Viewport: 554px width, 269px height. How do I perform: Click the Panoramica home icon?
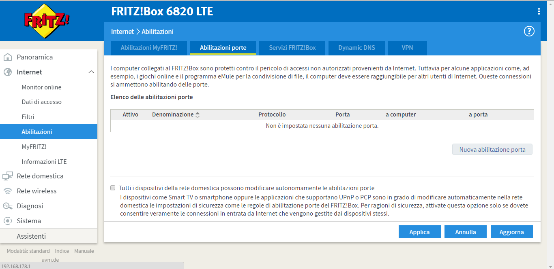click(x=8, y=57)
